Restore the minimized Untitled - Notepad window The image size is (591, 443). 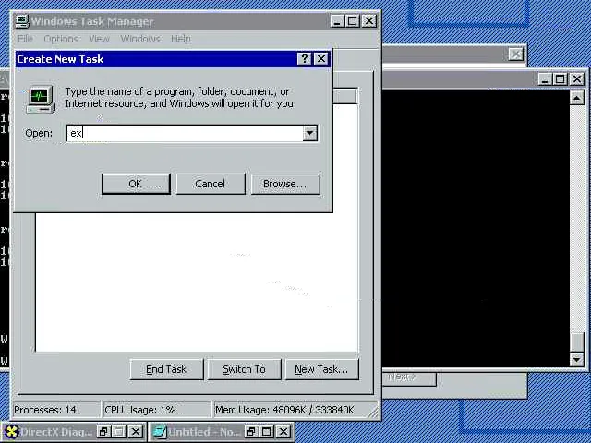click(x=251, y=432)
